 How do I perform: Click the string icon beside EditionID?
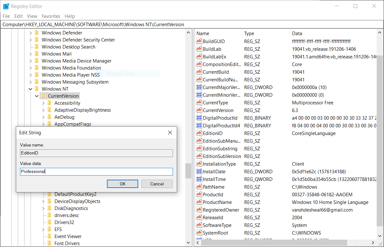pyautogui.click(x=199, y=133)
